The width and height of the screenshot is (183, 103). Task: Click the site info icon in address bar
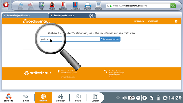click(x=108, y=6)
